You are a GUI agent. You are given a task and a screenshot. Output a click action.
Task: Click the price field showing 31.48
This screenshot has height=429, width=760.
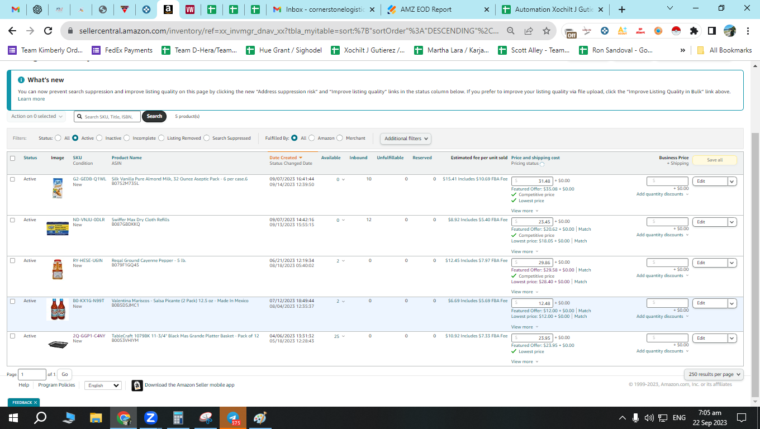(x=532, y=181)
